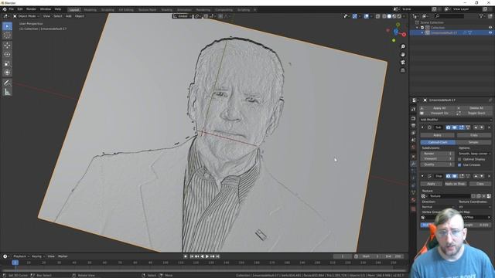Toggle viewport gizmos button
Viewport: 495px width, 278px height.
355,16
